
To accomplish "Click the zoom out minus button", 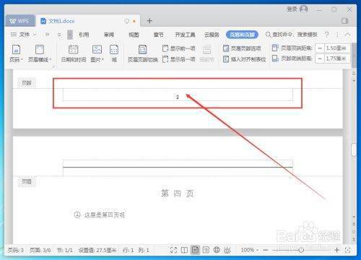I will coord(266,251).
